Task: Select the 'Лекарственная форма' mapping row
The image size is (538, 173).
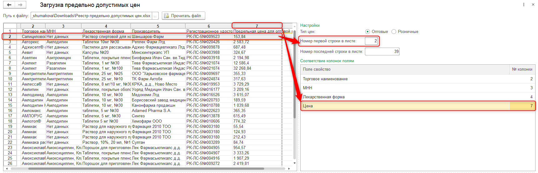Action: (405, 97)
